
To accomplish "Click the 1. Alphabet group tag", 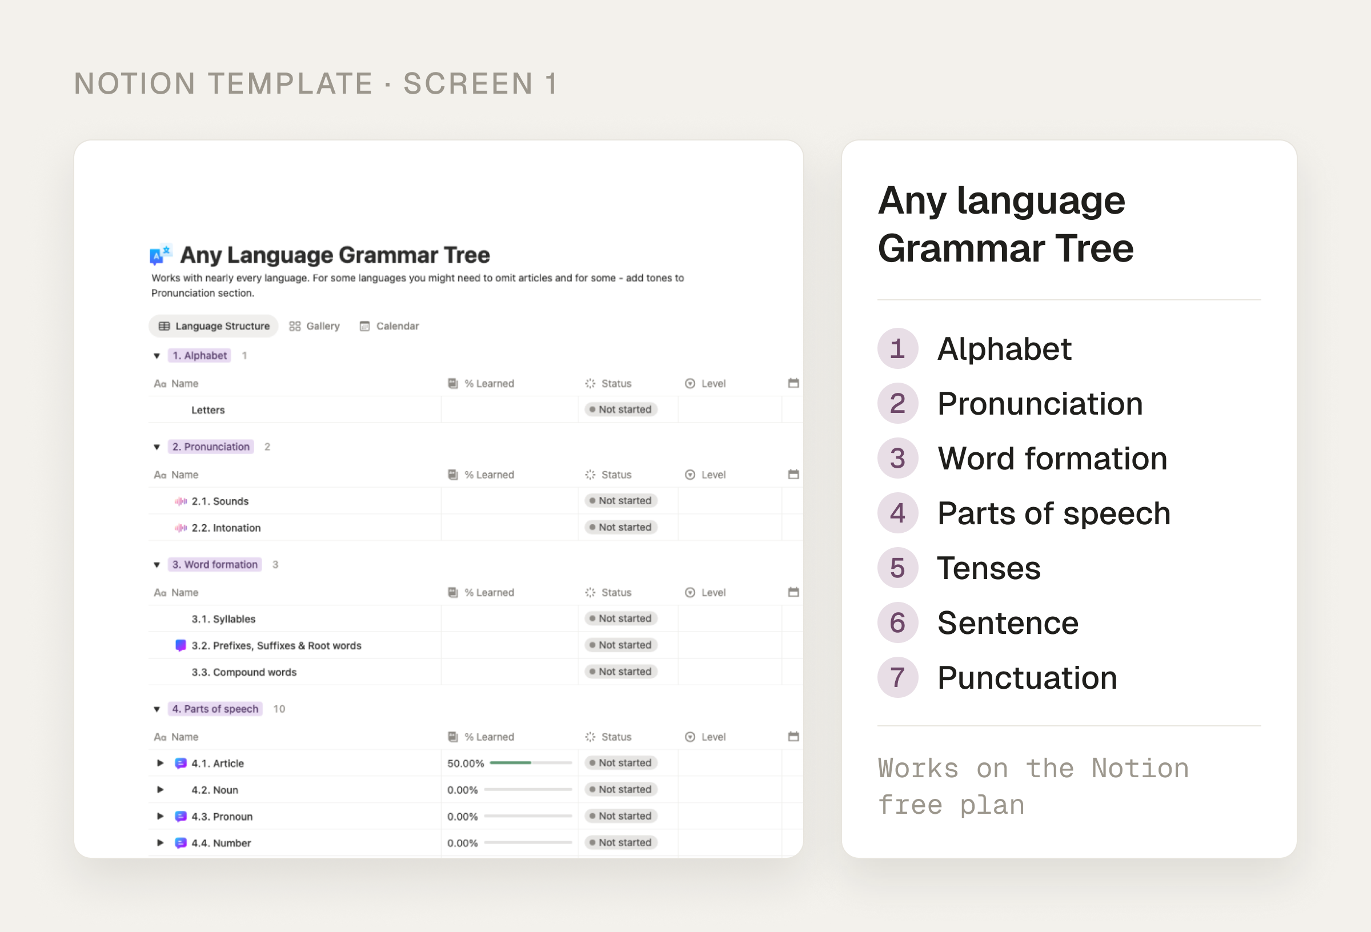I will 199,356.
